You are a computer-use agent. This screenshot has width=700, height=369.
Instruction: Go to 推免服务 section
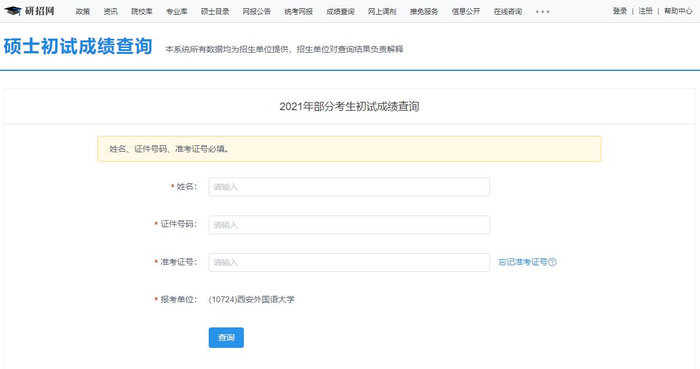(x=424, y=12)
